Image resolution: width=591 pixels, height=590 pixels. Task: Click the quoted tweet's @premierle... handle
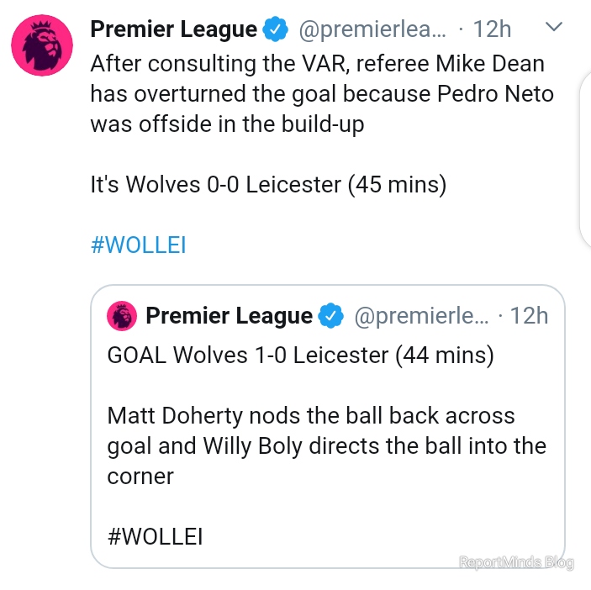421,315
